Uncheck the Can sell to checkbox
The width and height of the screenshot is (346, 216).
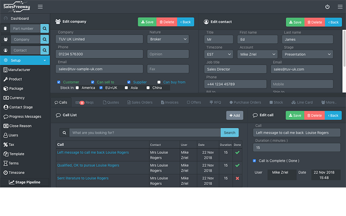(93, 82)
